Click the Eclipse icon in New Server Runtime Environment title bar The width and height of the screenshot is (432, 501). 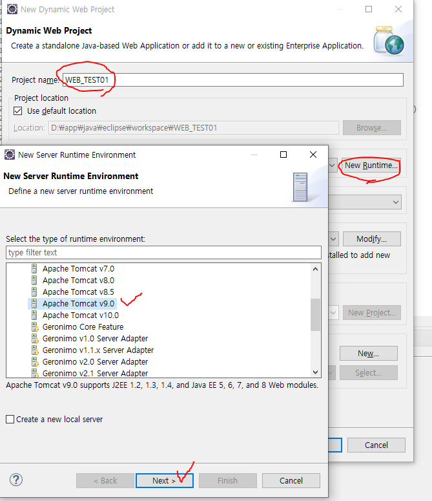click(10, 155)
